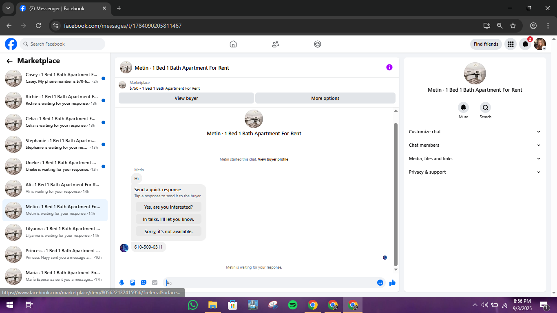Open Microsoft Store from the taskbar
Viewport: 557px width, 313px height.
click(x=232, y=304)
